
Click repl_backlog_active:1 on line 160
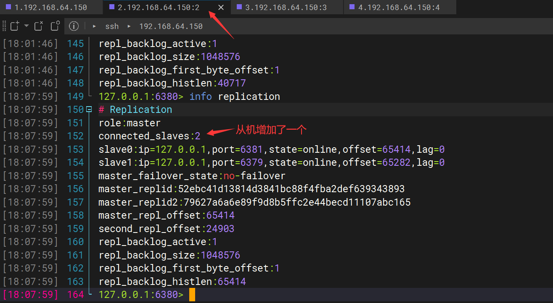click(158, 242)
